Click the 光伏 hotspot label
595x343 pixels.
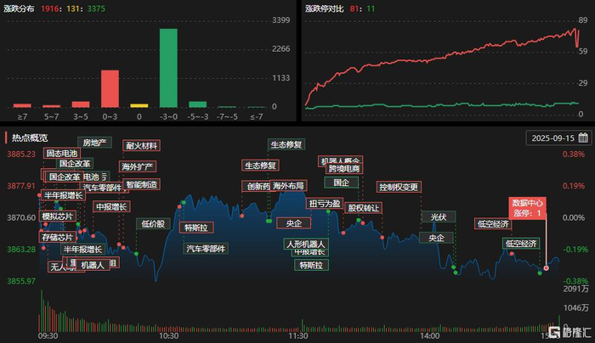[439, 216]
